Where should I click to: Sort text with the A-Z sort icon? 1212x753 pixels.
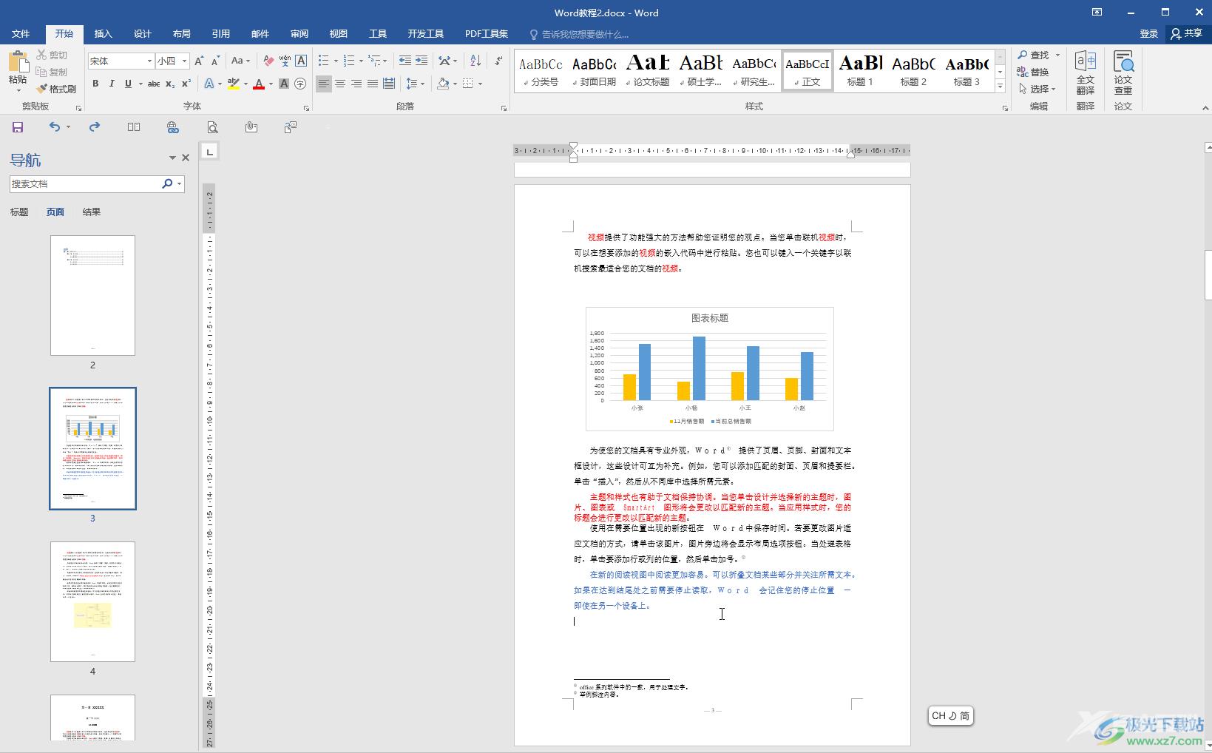475,61
